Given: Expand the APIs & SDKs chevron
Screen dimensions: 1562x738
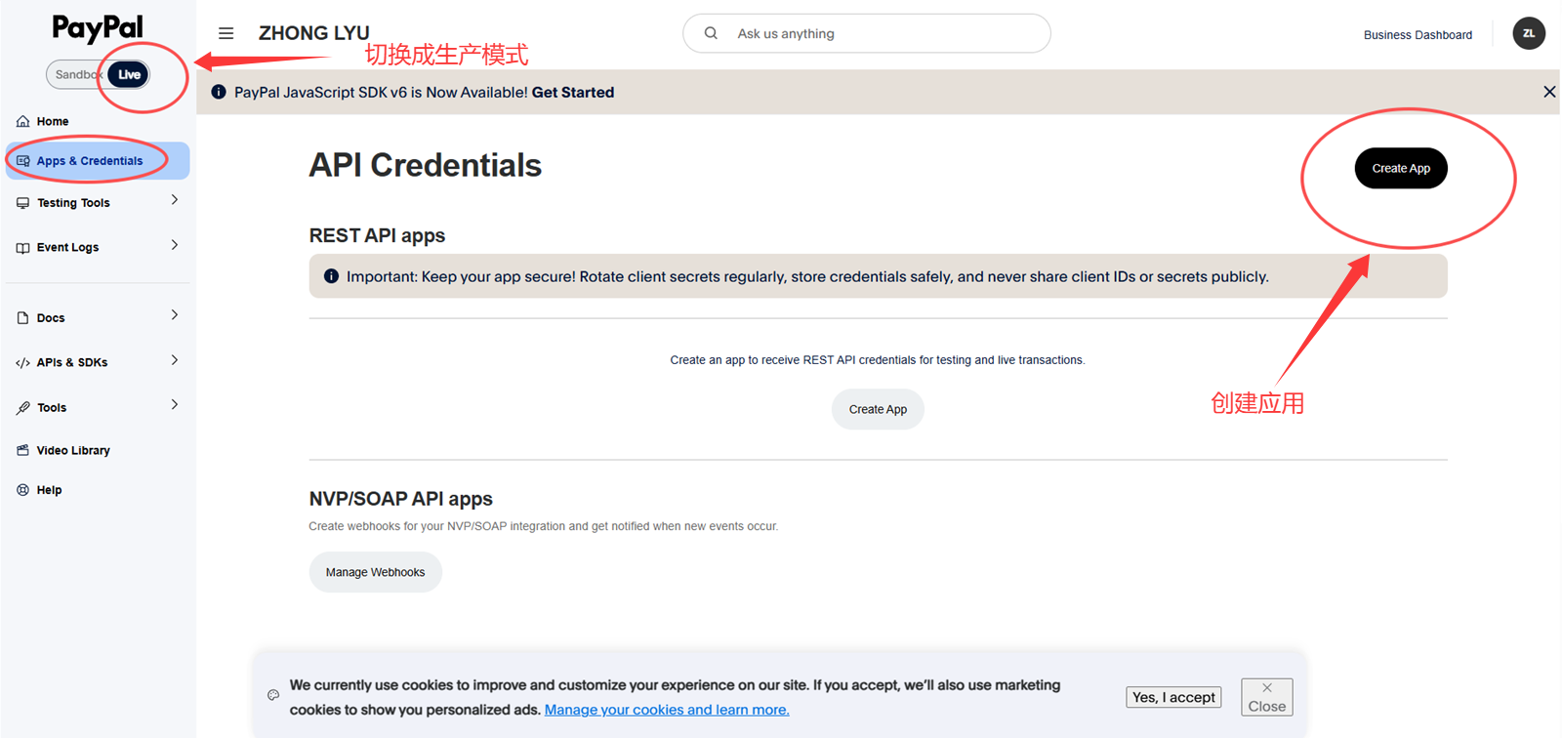Looking at the screenshot, I should (x=175, y=360).
